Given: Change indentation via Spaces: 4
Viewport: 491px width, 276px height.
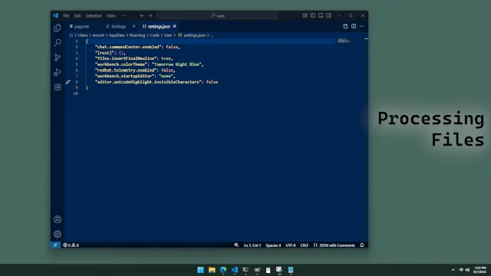Looking at the screenshot, I should pyautogui.click(x=273, y=245).
